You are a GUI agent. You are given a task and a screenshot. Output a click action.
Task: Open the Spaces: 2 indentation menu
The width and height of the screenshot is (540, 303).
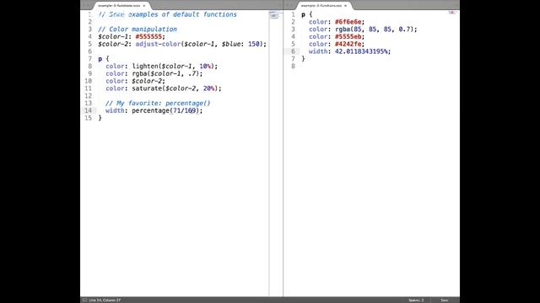pyautogui.click(x=416, y=300)
